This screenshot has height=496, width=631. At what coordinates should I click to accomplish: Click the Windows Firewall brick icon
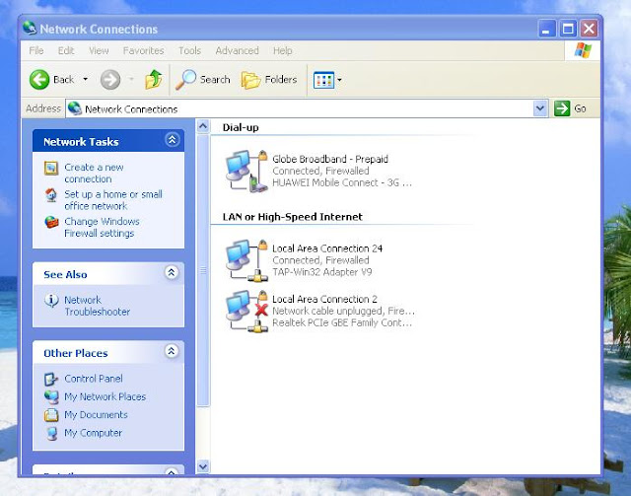click(51, 222)
